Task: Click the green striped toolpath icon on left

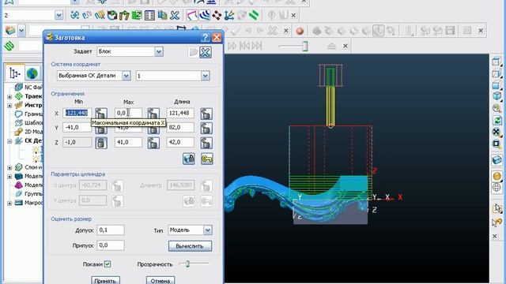Action: coord(9,46)
